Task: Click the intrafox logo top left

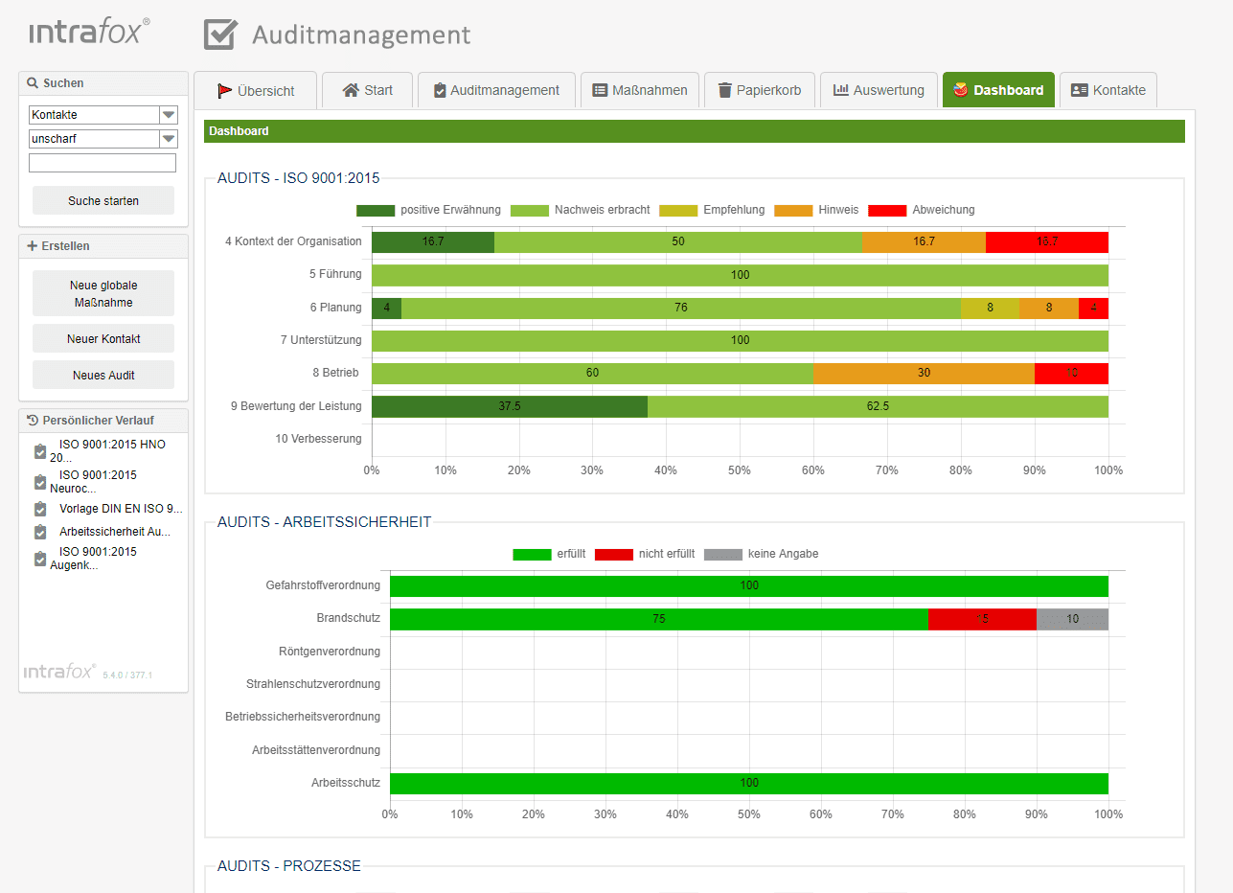Action: 84,31
